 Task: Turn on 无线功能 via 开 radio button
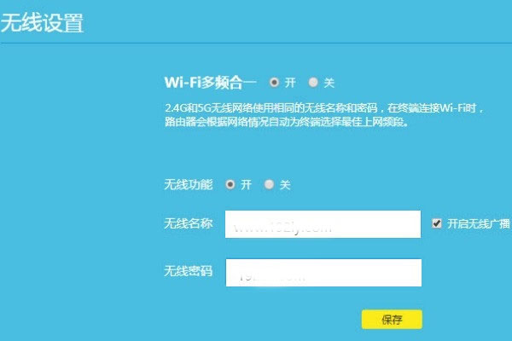(230, 185)
